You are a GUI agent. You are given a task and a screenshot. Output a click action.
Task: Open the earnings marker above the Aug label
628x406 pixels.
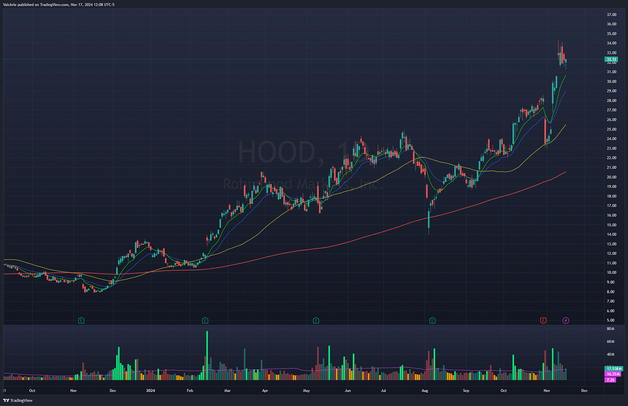point(432,320)
